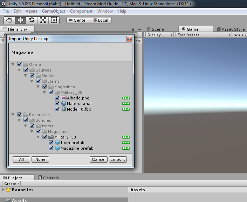Click the Favorites star icon
Image resolution: width=247 pixels, height=202 pixels.
tap(8, 189)
